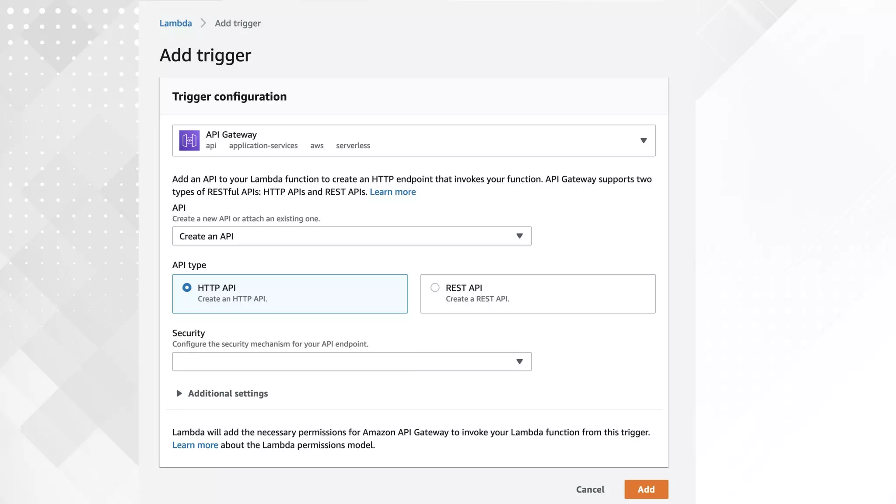896x504 pixels.
Task: Open the Create an API dropdown
Action: tap(351, 236)
